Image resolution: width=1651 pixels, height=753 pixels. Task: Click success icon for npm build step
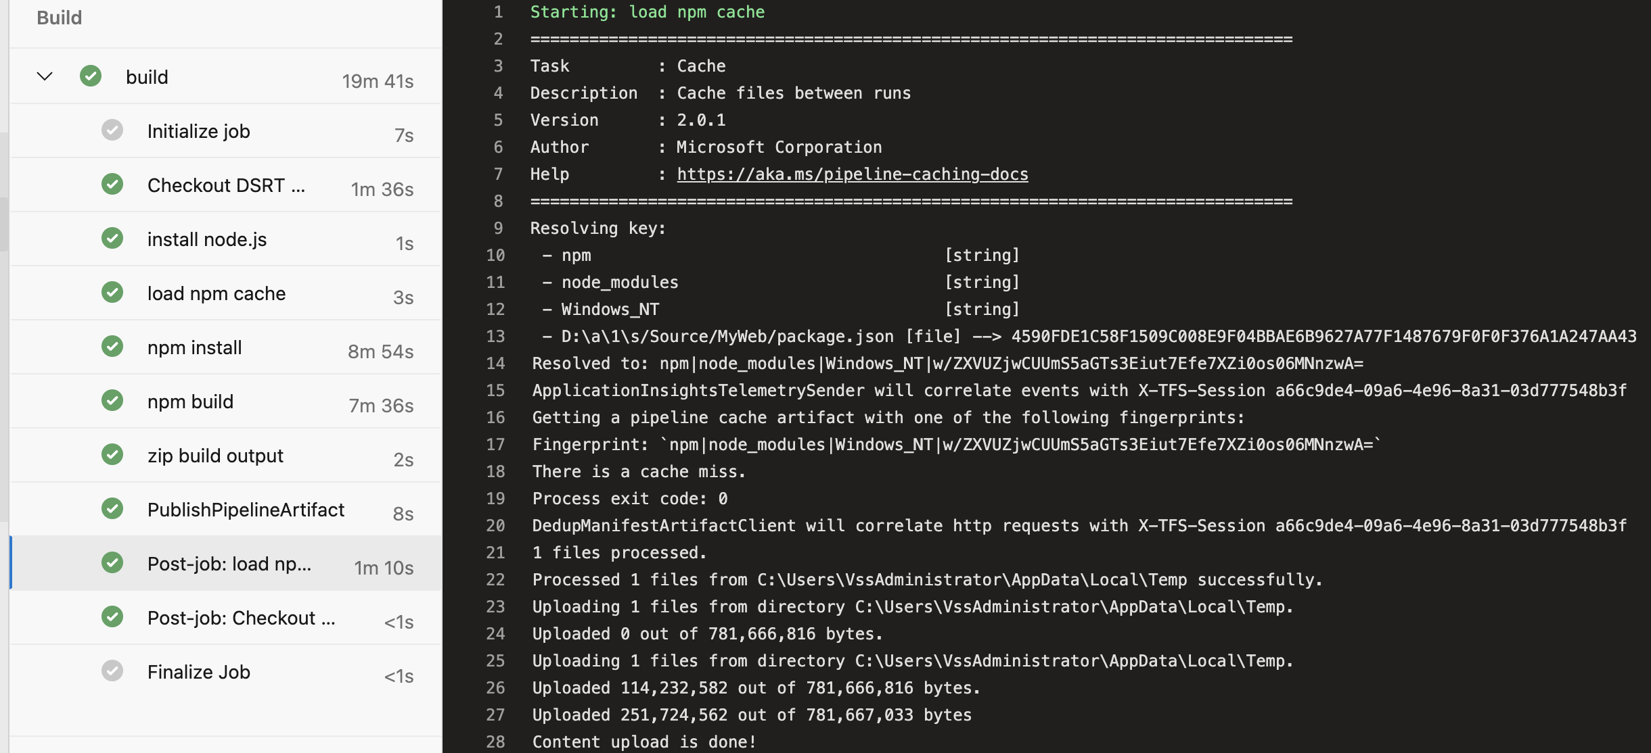coord(112,400)
